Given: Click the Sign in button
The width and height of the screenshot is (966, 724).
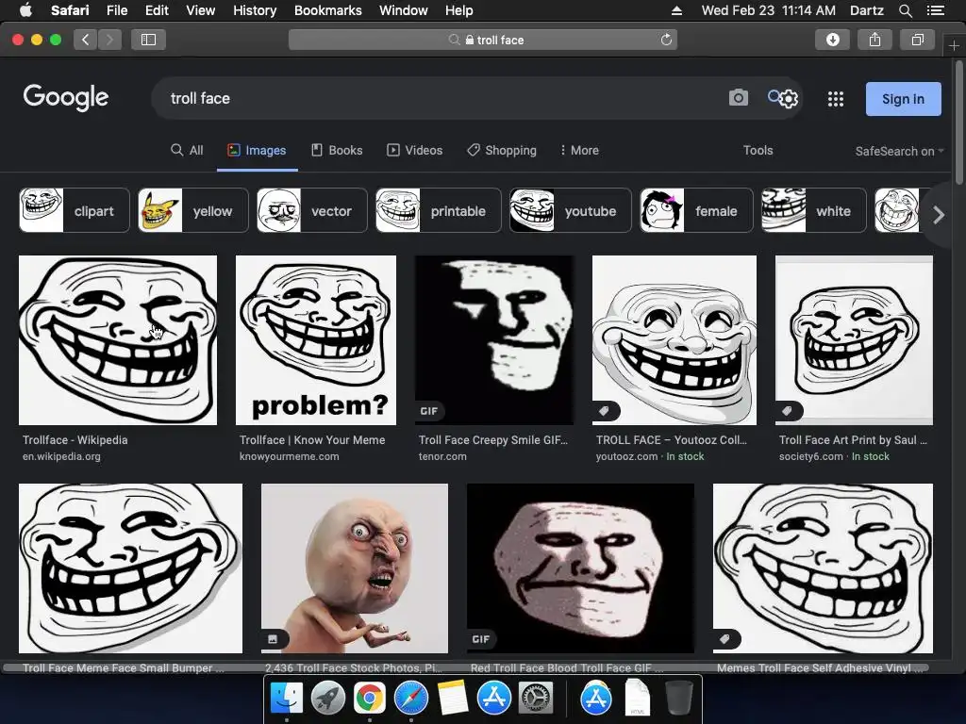Looking at the screenshot, I should (903, 99).
